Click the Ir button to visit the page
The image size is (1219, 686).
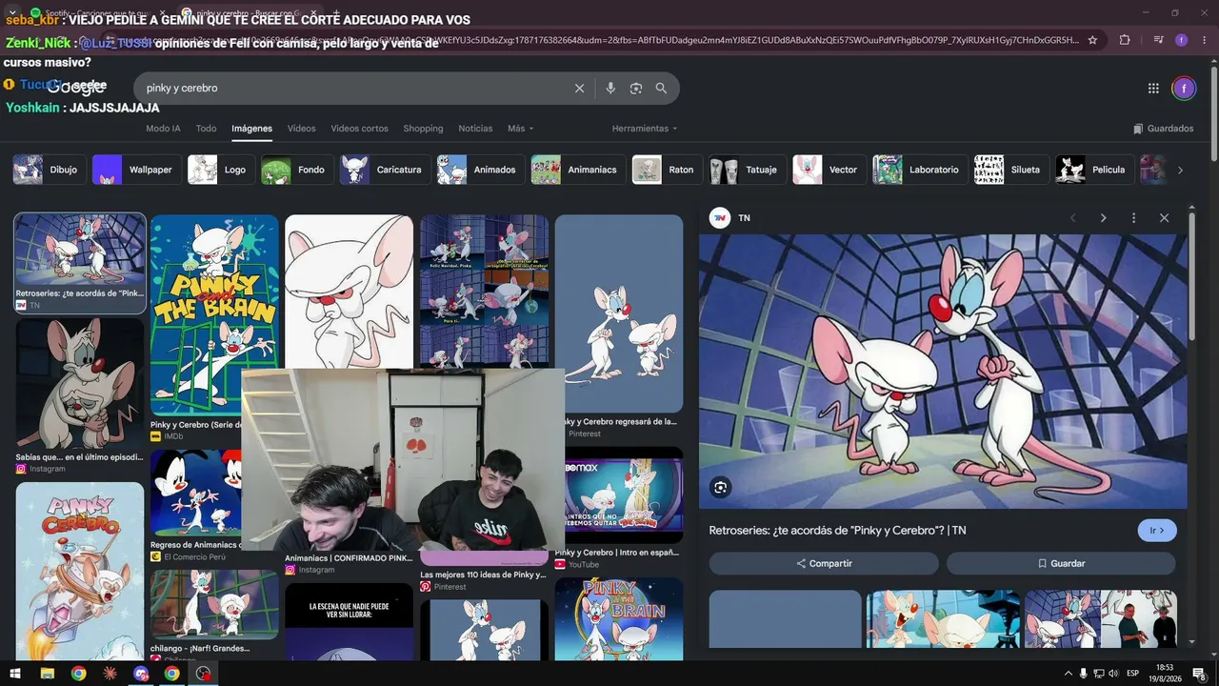pos(1157,531)
